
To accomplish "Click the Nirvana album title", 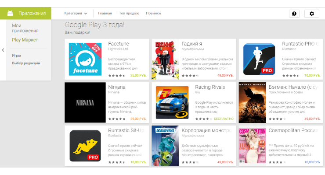I will point(117,87).
